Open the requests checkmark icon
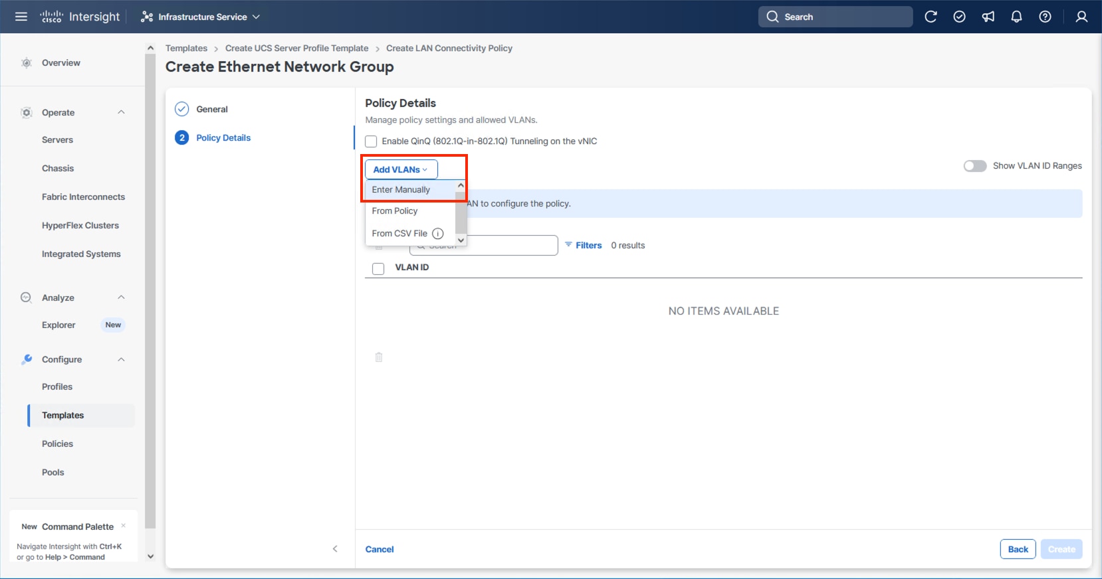The image size is (1102, 579). (959, 17)
